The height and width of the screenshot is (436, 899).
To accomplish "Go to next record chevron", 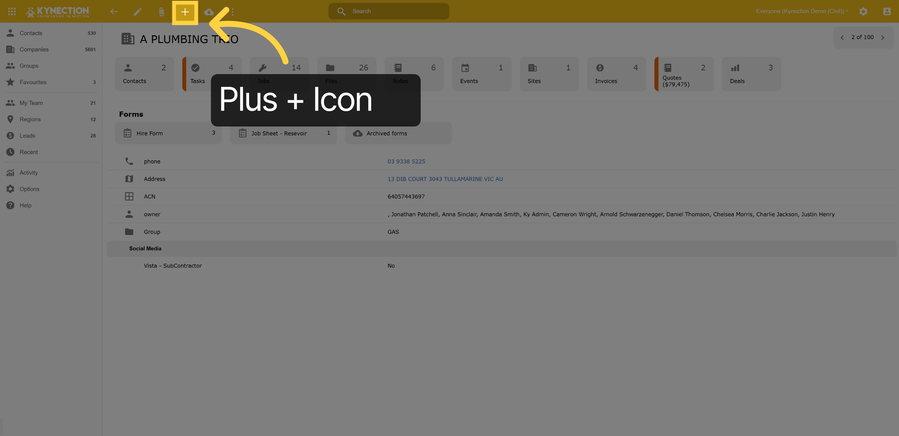I will pos(883,37).
